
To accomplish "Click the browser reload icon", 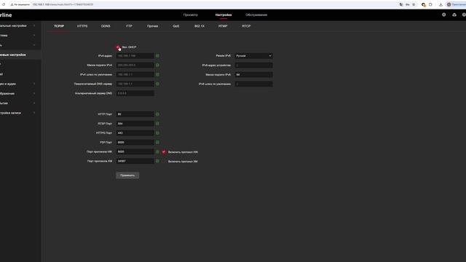I will [4, 4].
